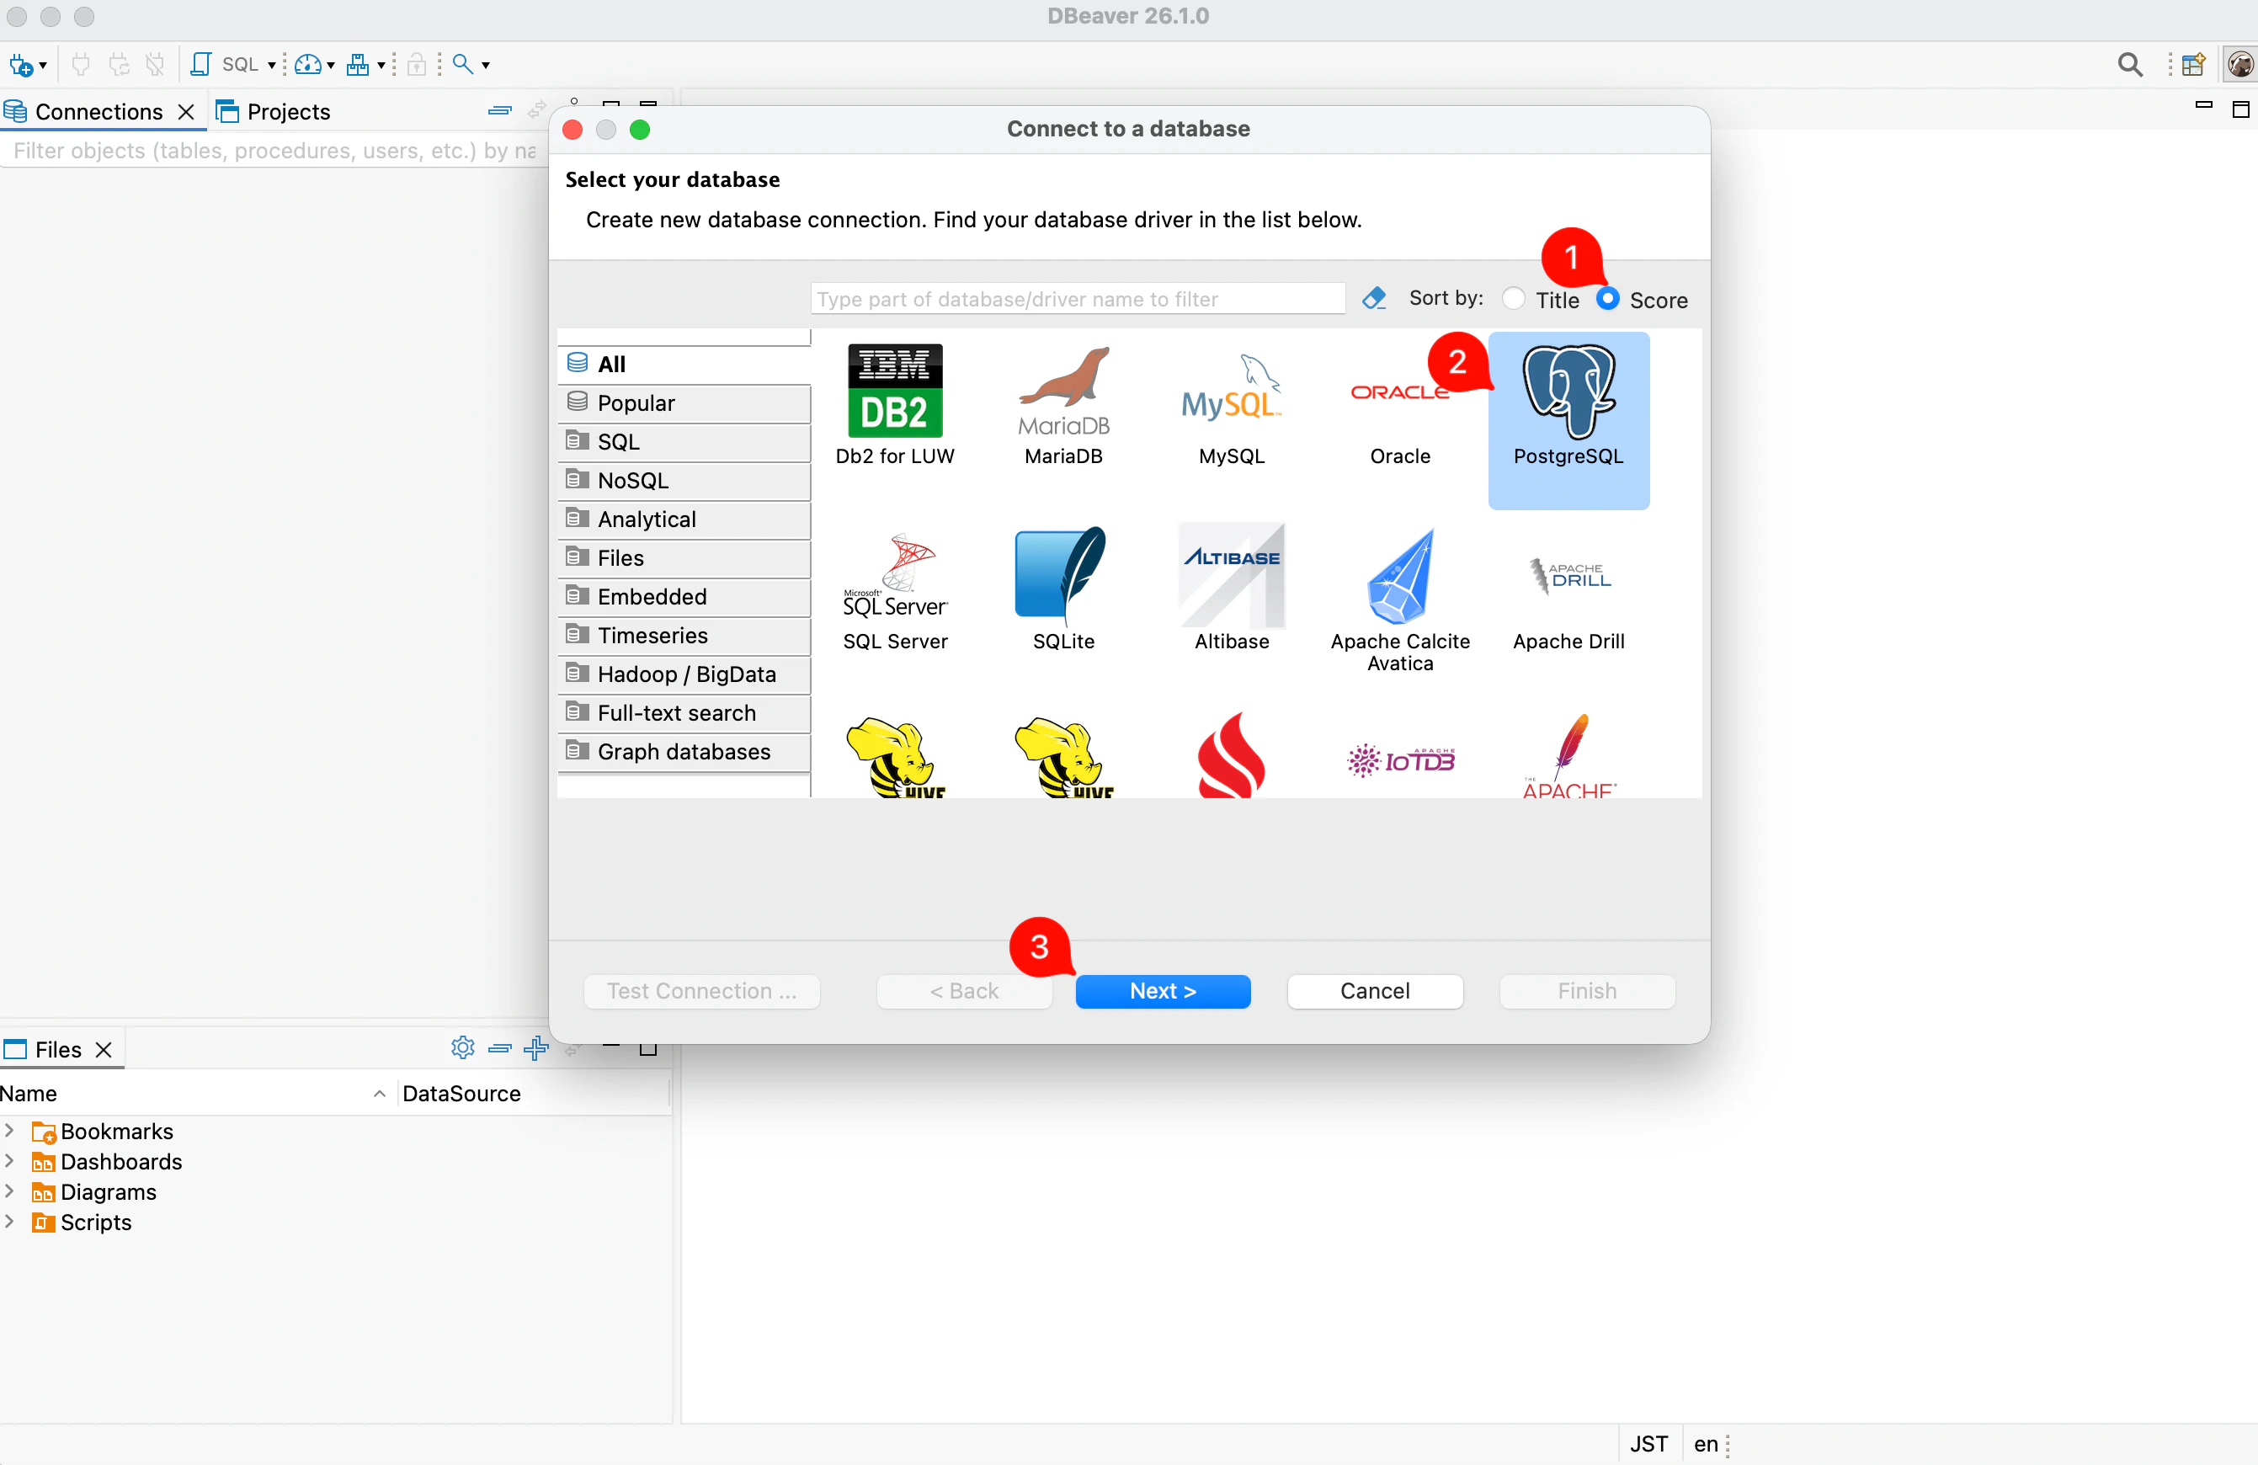Show the Analytical driver category
Image resolution: width=2258 pixels, height=1465 pixels.
[x=684, y=519]
